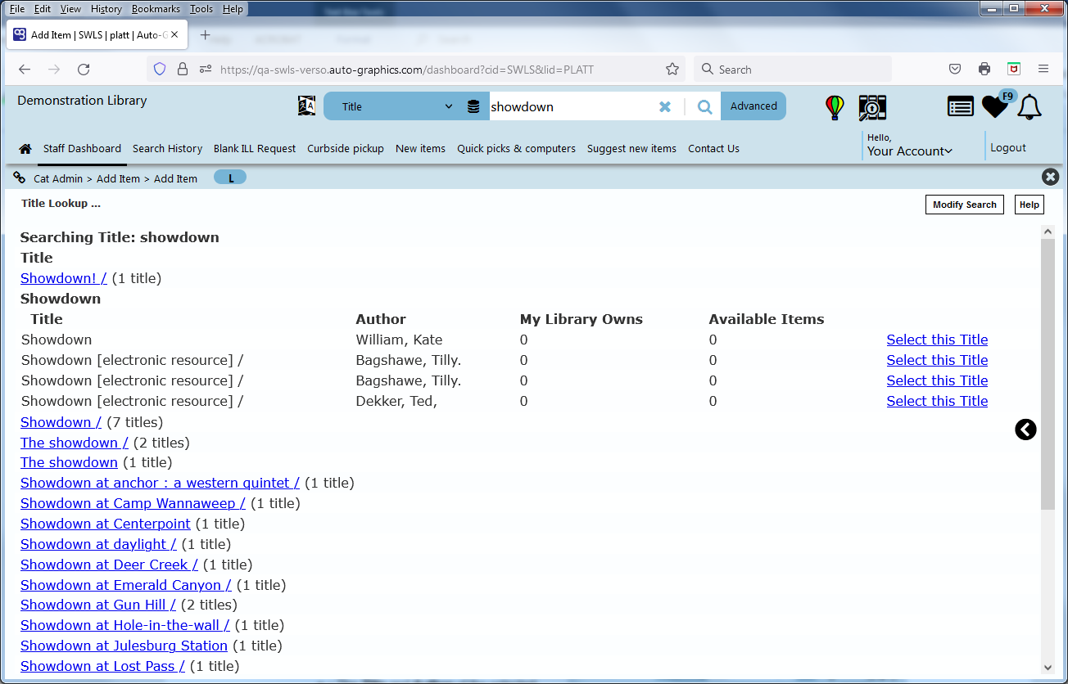The image size is (1068, 684).
Task: Open the View menu
Action: pos(71,9)
